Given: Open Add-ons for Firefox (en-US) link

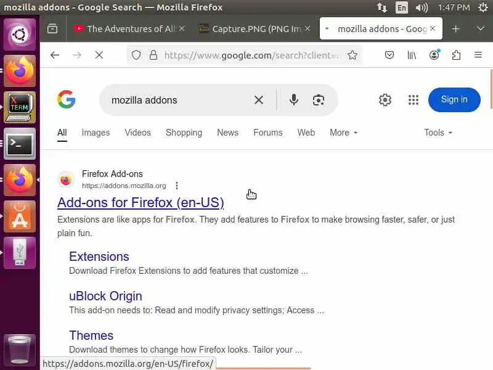Looking at the screenshot, I should [141, 203].
